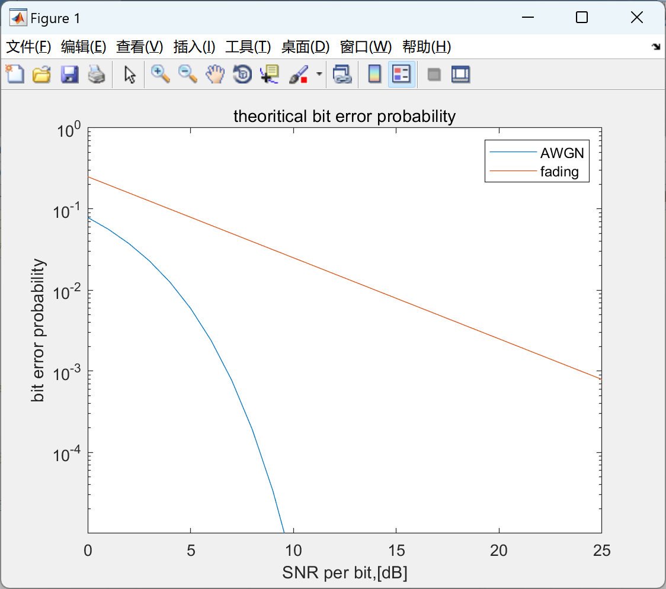Click the 10^-2 y-axis tick label

click(x=67, y=292)
